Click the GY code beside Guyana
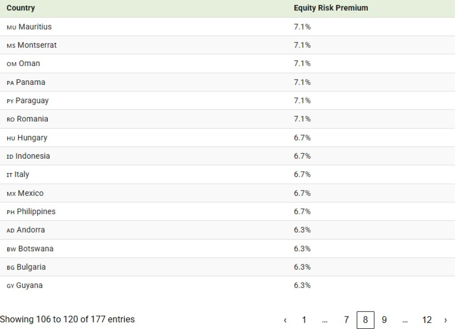The width and height of the screenshot is (456, 329). coord(11,286)
